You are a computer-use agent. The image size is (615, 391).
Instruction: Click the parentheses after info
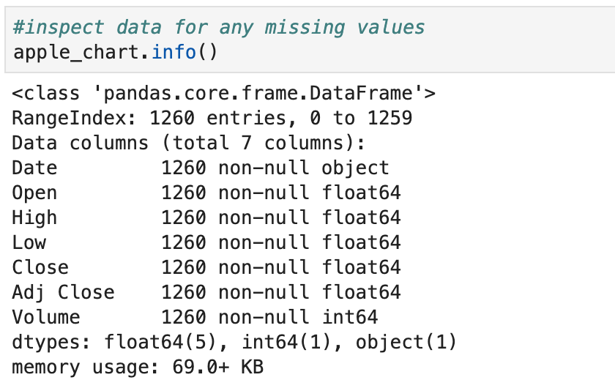(x=207, y=53)
